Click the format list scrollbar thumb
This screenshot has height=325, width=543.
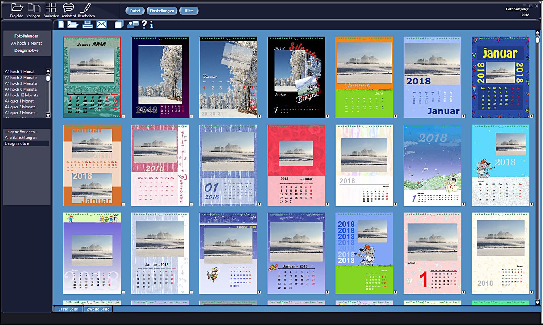(48, 78)
